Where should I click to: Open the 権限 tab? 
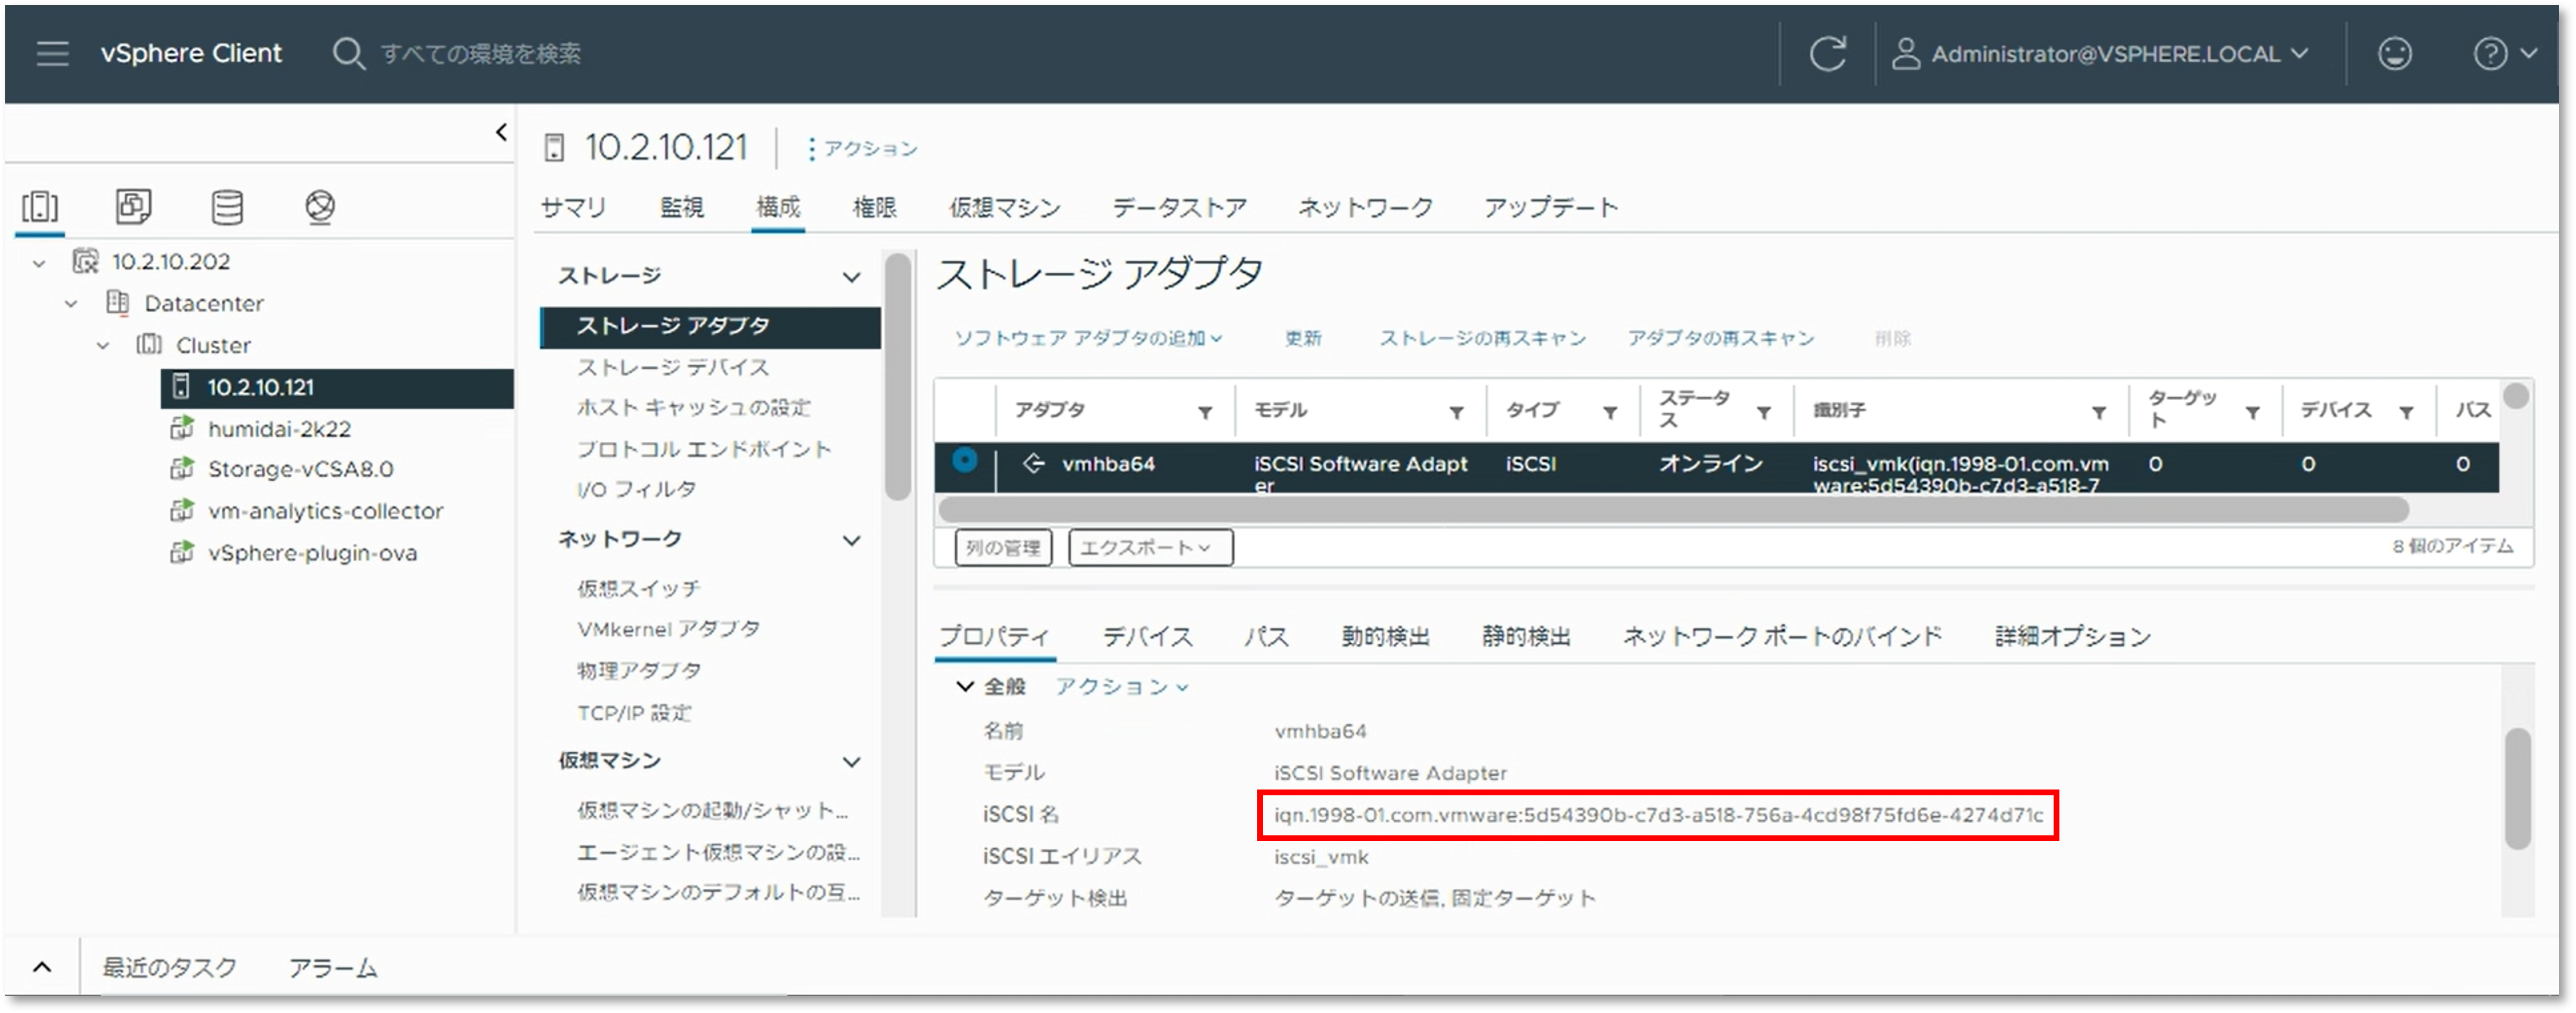[874, 207]
